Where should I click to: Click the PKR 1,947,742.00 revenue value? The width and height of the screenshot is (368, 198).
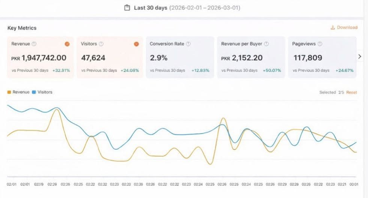tap(39, 58)
